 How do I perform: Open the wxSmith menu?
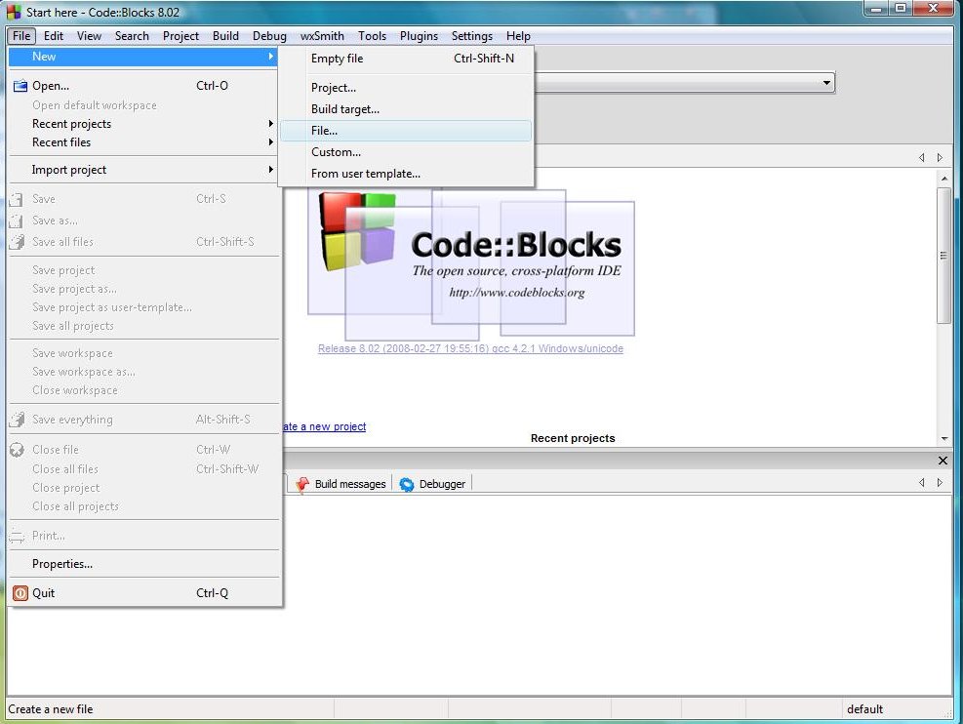[x=322, y=35]
